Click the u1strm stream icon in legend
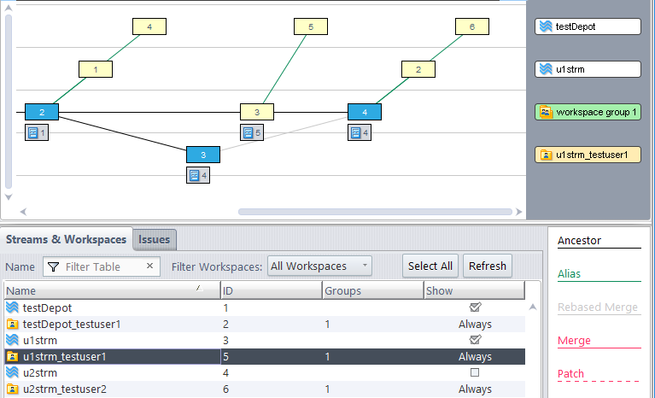The height and width of the screenshot is (398, 655). click(545, 69)
